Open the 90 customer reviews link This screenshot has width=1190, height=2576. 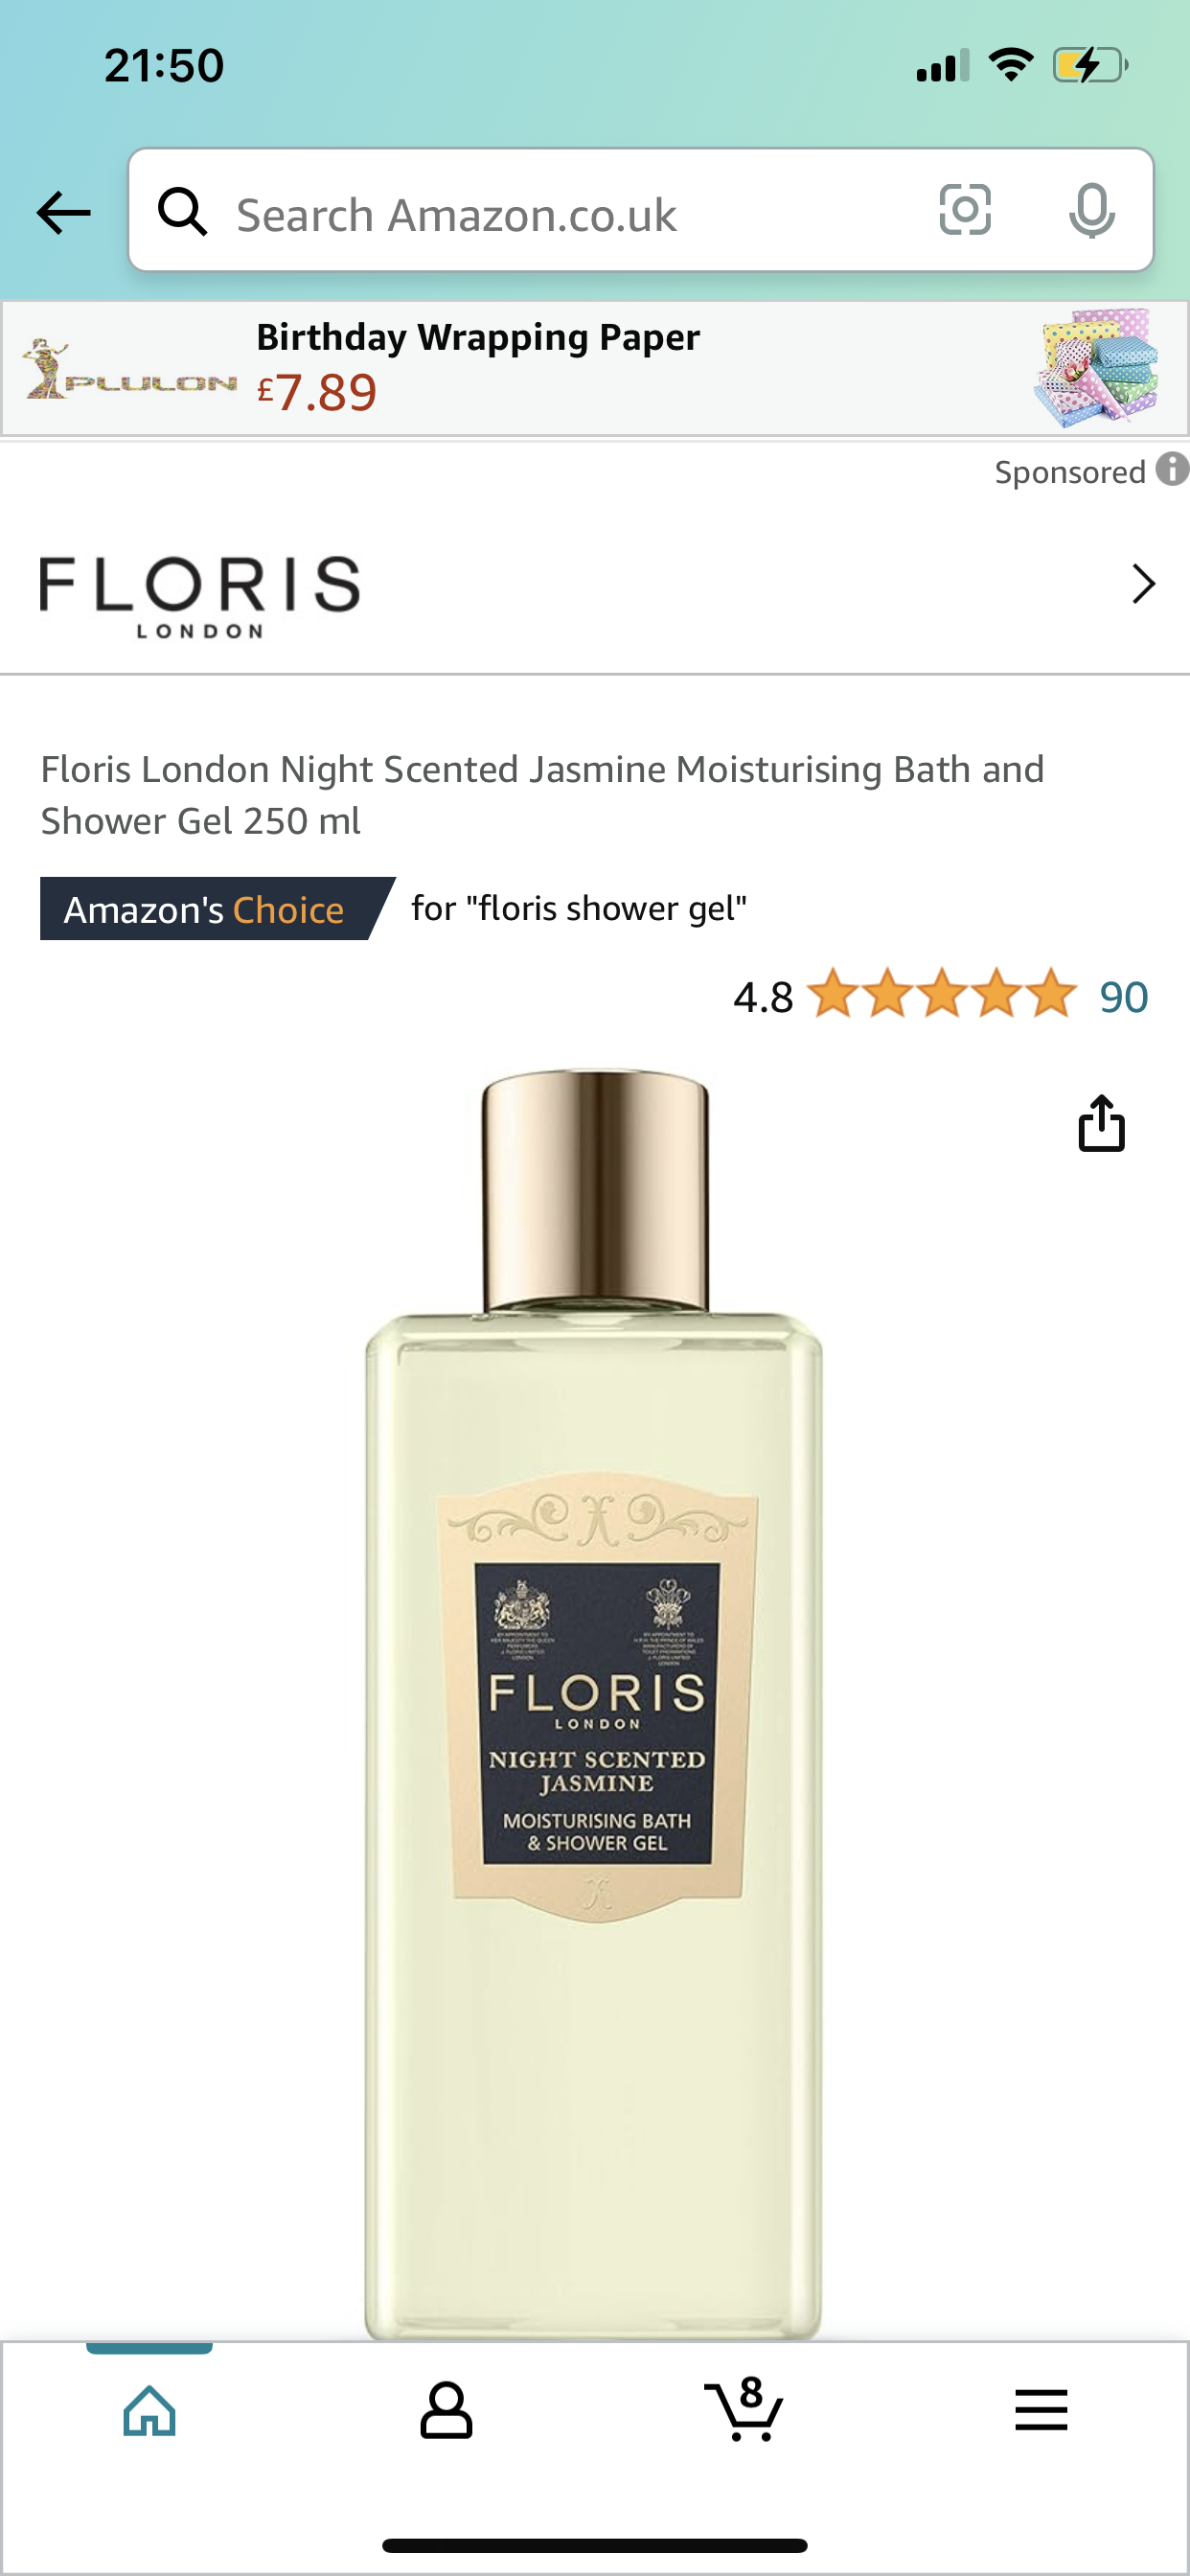[x=1123, y=997]
